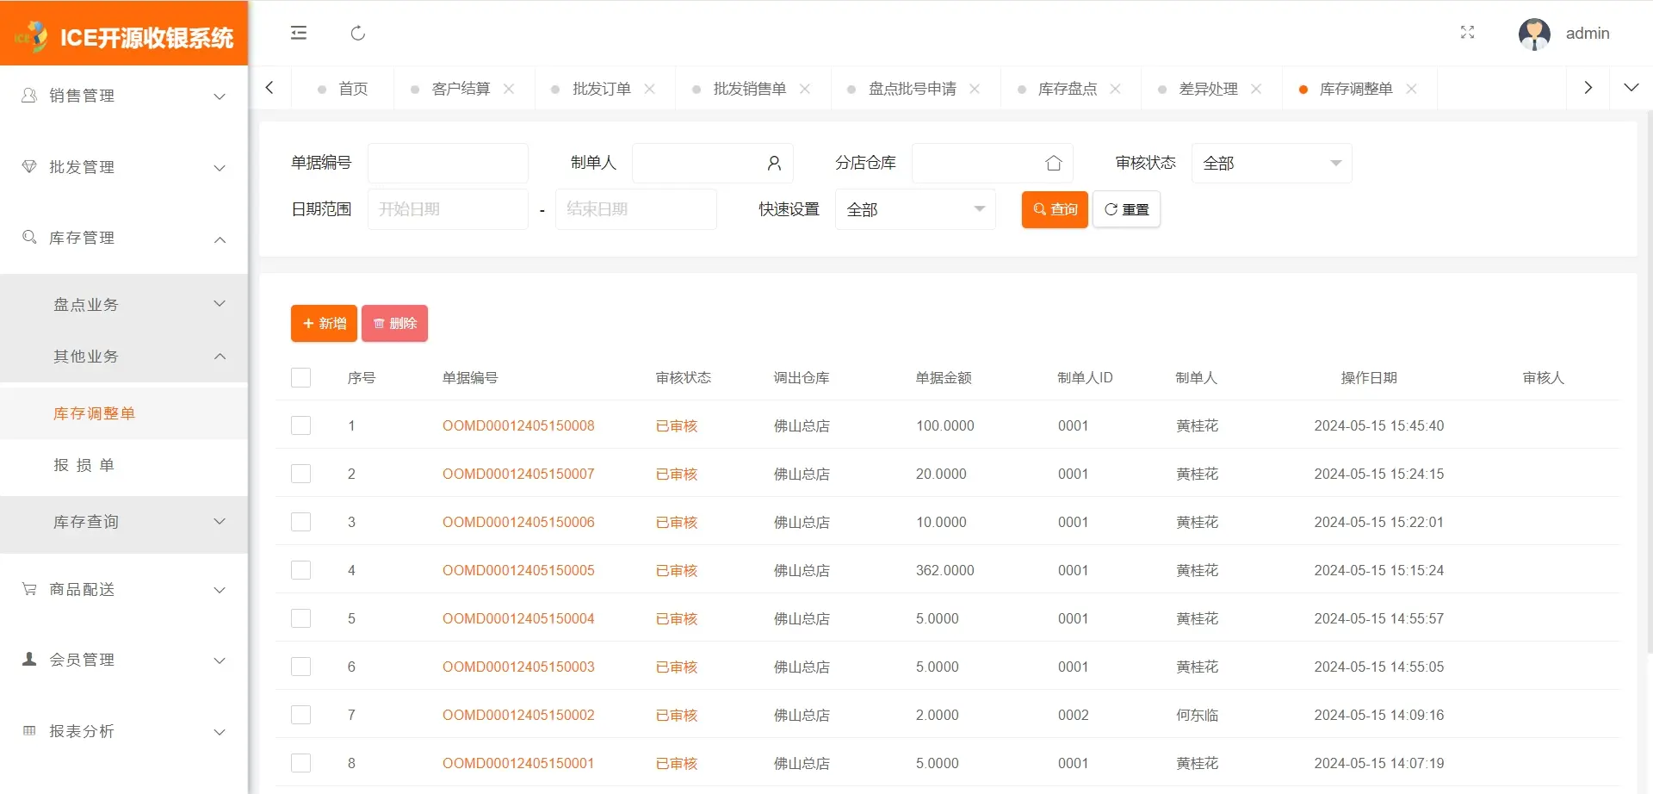Collapse the sidebar menu icon
Screen dimensions: 1653x794
click(x=299, y=33)
